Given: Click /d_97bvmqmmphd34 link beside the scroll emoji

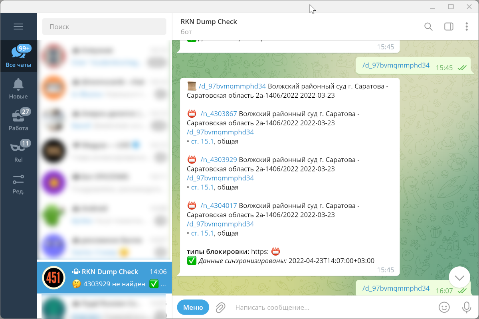Looking at the screenshot, I should coord(232,86).
